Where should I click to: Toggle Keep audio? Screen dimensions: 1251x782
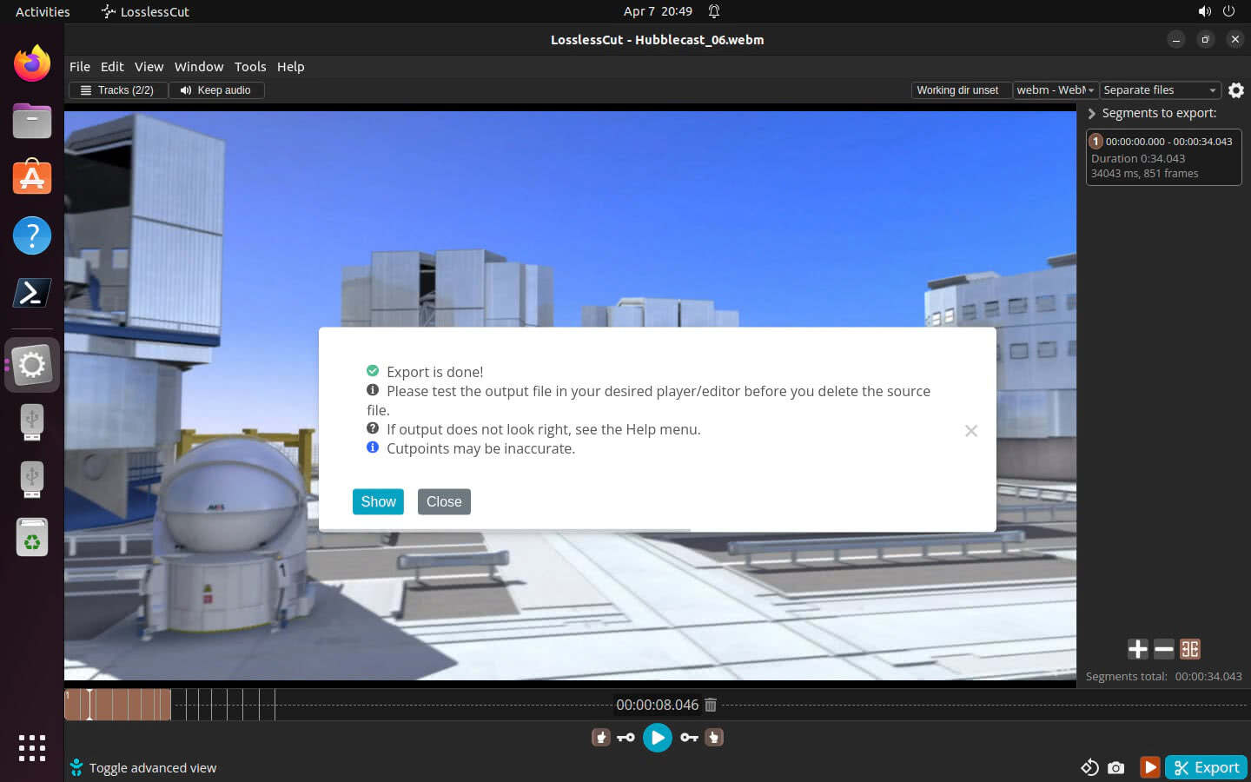click(x=216, y=90)
